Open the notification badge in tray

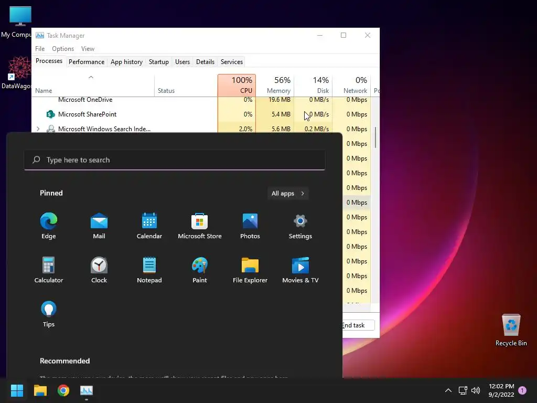(x=522, y=390)
